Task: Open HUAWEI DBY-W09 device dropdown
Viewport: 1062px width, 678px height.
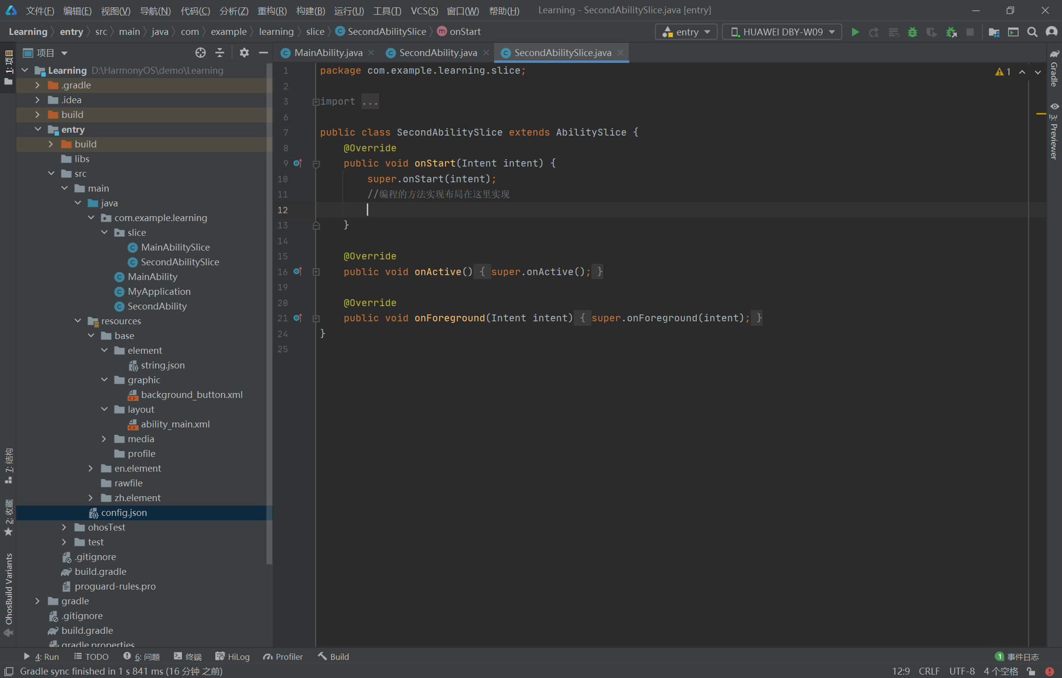Action: point(782,32)
